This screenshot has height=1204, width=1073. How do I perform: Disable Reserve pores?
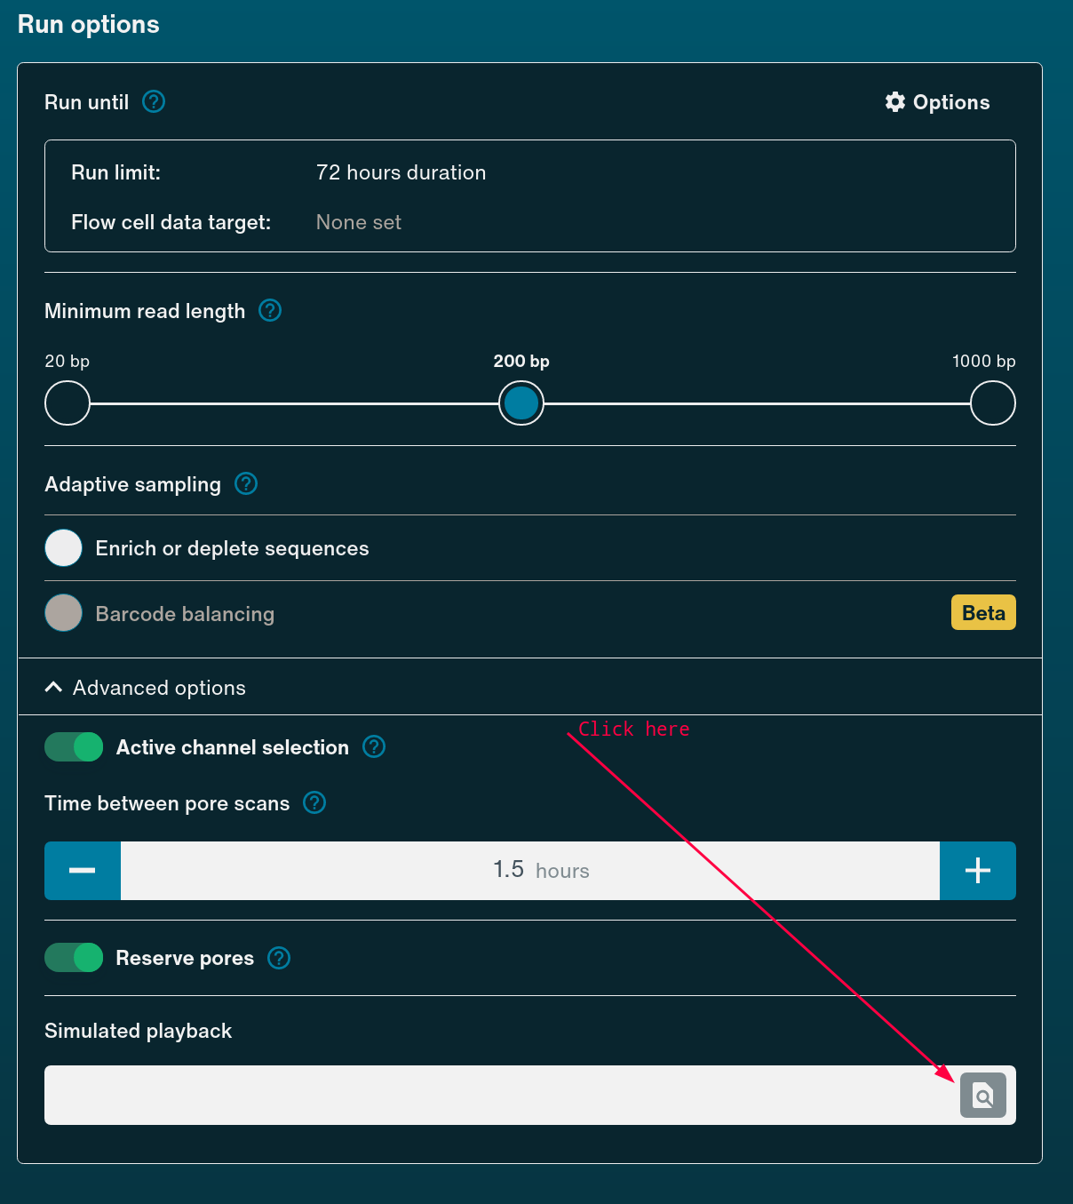click(x=74, y=958)
